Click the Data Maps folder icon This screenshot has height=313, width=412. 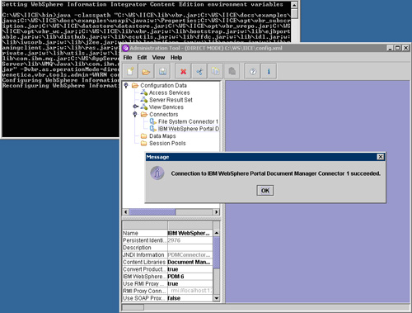click(x=143, y=136)
